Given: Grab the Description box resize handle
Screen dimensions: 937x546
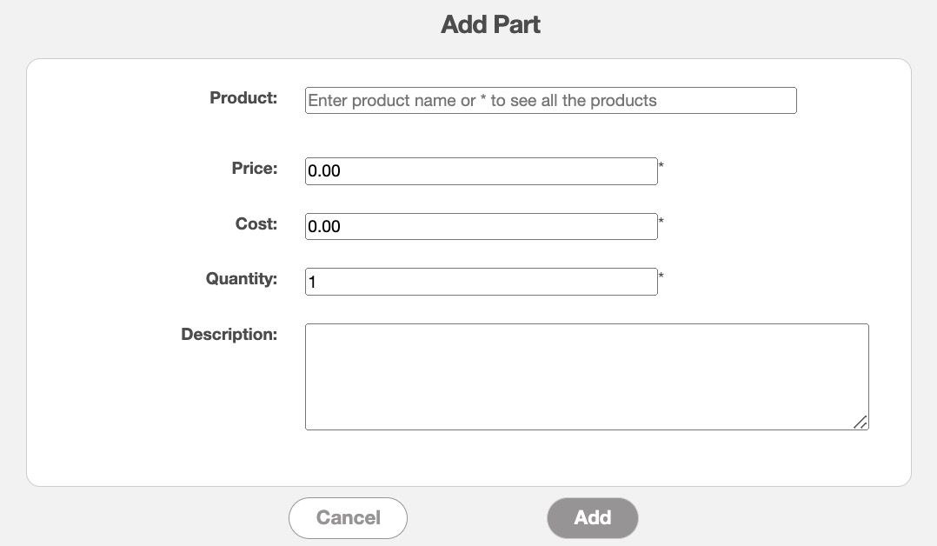Looking at the screenshot, I should point(861,422).
